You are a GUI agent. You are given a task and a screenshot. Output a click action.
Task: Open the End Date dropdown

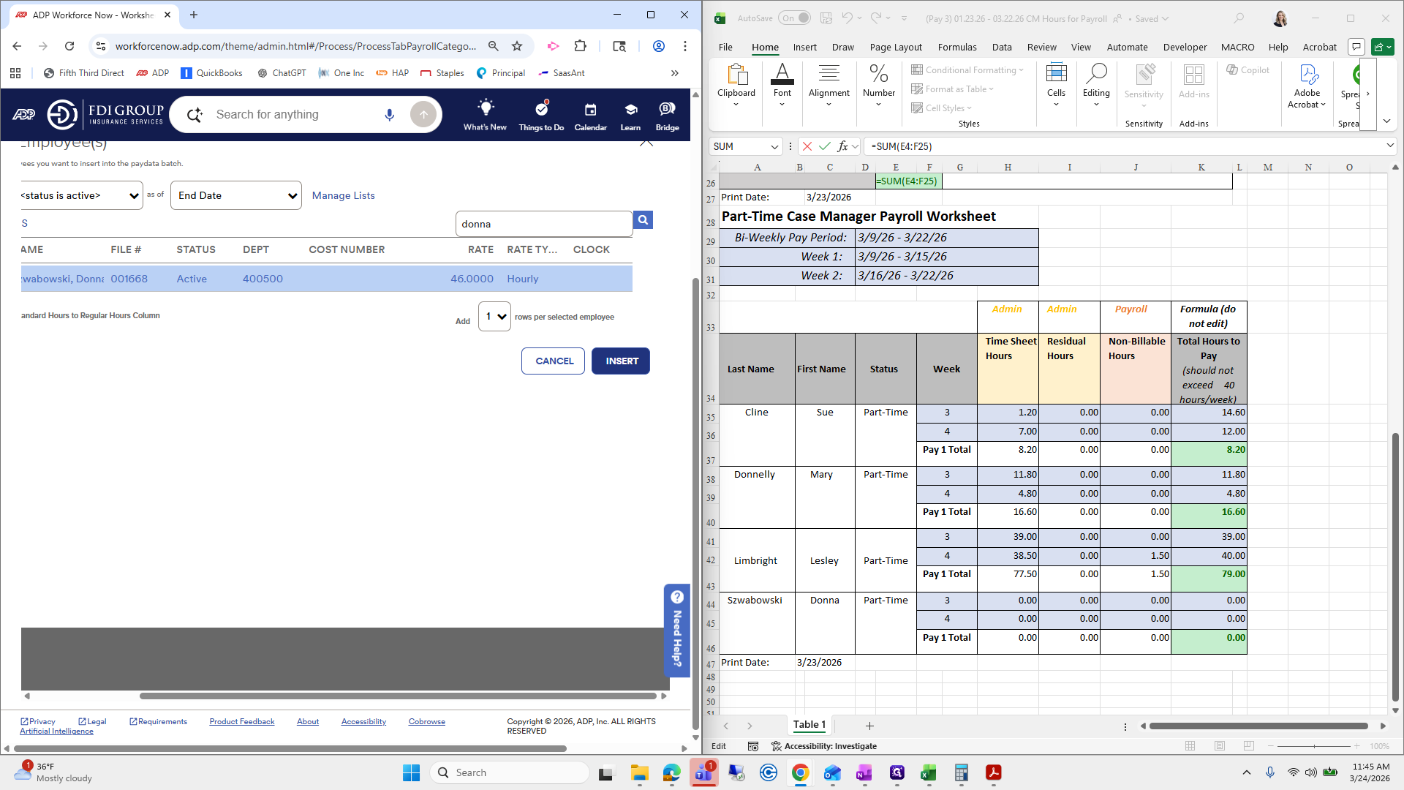coord(236,195)
